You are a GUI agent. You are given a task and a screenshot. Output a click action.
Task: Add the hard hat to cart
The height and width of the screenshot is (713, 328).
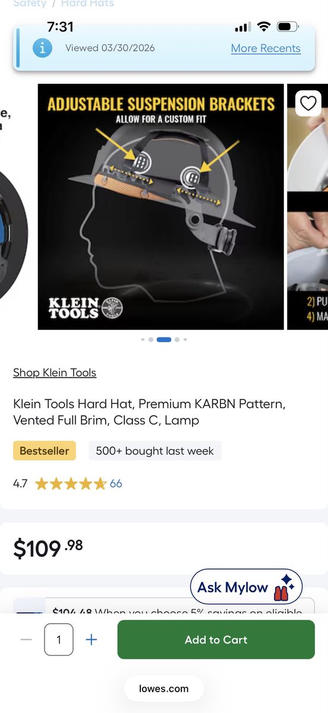tap(216, 639)
